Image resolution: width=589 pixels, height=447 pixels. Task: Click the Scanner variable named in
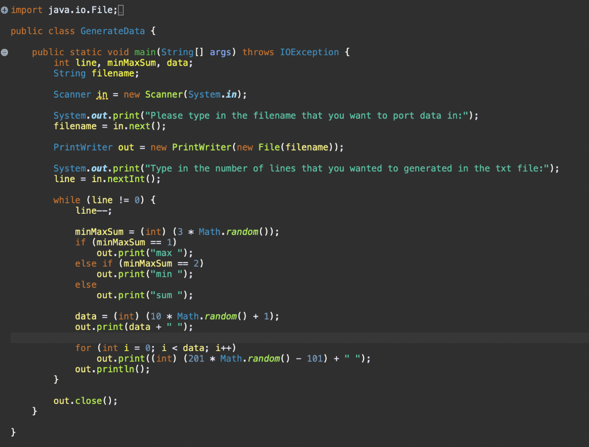104,94
